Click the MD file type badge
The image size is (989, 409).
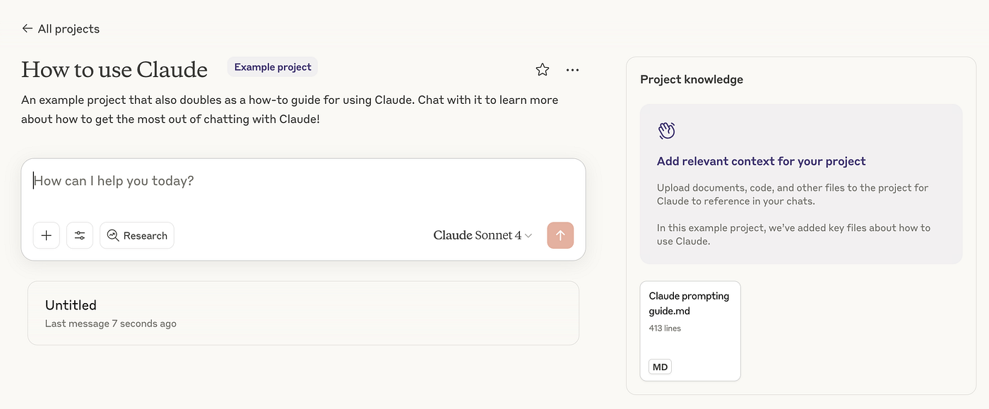660,367
